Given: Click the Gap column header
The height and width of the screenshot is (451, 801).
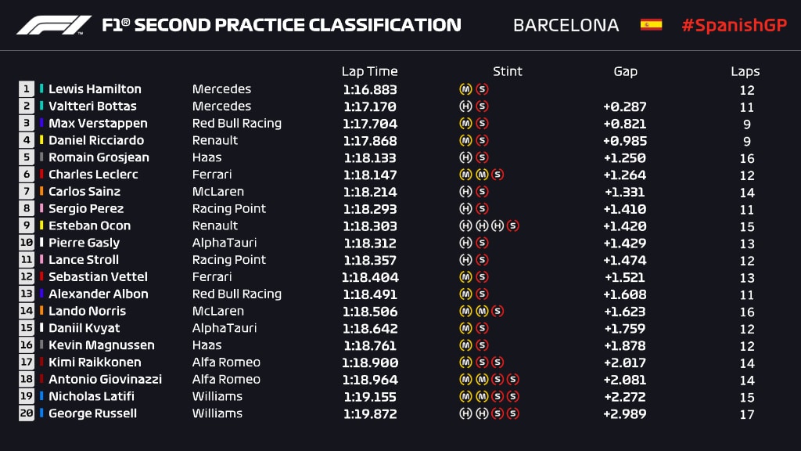Looking at the screenshot, I should tap(625, 71).
